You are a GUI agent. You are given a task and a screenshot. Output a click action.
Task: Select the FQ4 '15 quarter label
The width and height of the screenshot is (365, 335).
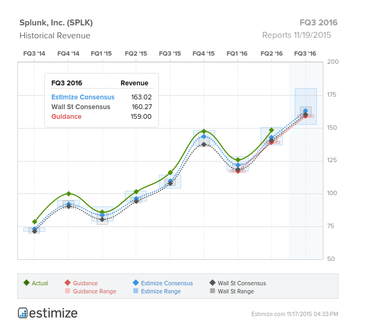pyautogui.click(x=203, y=53)
